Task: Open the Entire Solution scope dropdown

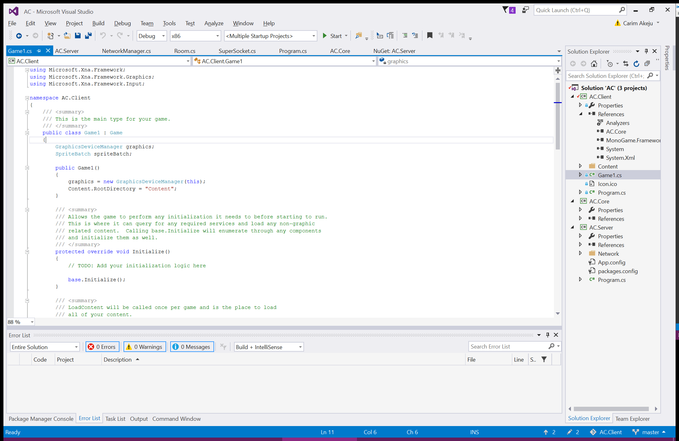Action: (45, 347)
